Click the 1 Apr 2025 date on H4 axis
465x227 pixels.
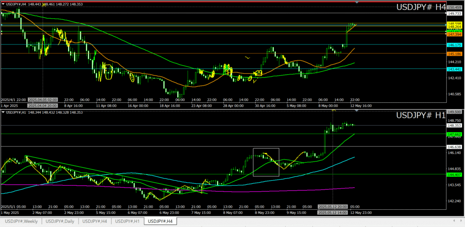(x=10, y=106)
